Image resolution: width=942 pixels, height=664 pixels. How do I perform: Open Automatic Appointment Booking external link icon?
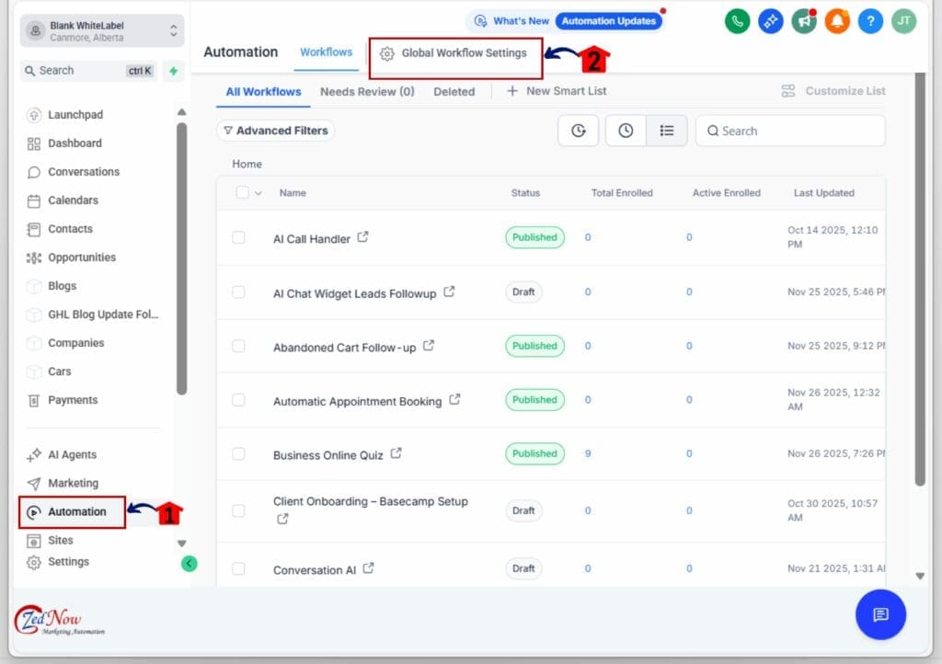454,399
